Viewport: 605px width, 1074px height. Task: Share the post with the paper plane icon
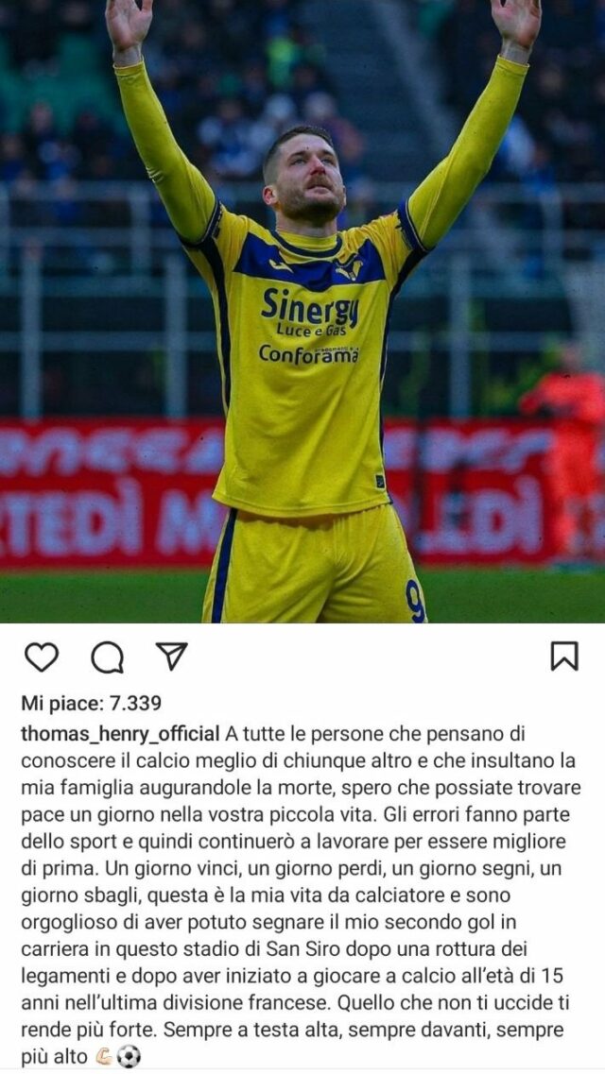coord(171,656)
